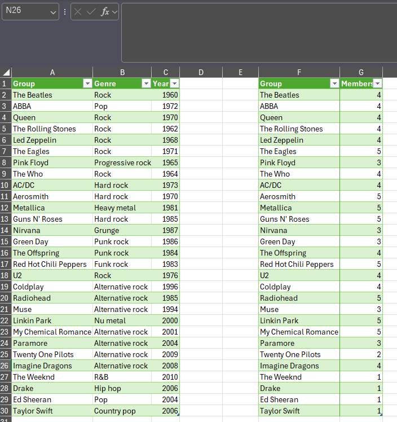The width and height of the screenshot is (397, 422).
Task: Click Nirvana cell in column A
Action: [x=52, y=230]
